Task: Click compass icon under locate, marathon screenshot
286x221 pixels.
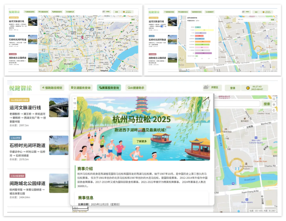Action: [x=274, y=110]
